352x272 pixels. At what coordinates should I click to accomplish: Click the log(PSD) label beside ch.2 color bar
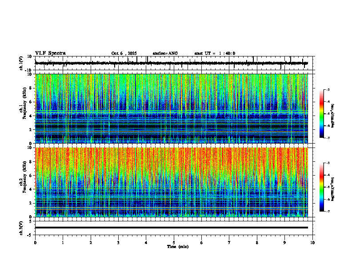click(333, 189)
